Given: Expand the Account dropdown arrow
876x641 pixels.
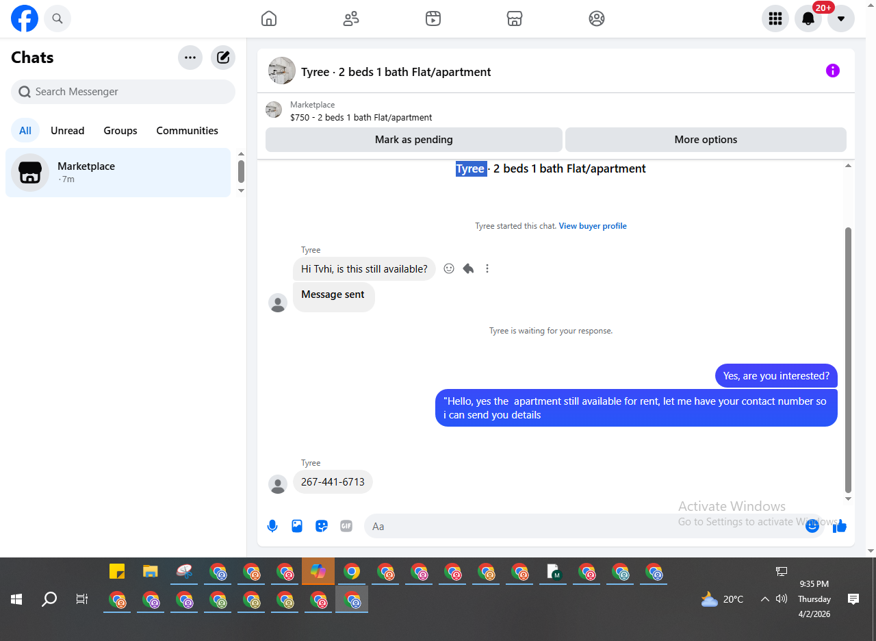Looking at the screenshot, I should (x=841, y=18).
